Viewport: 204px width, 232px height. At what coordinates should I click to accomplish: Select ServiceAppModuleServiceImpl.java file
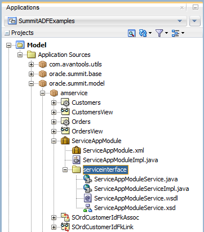pos(141,189)
